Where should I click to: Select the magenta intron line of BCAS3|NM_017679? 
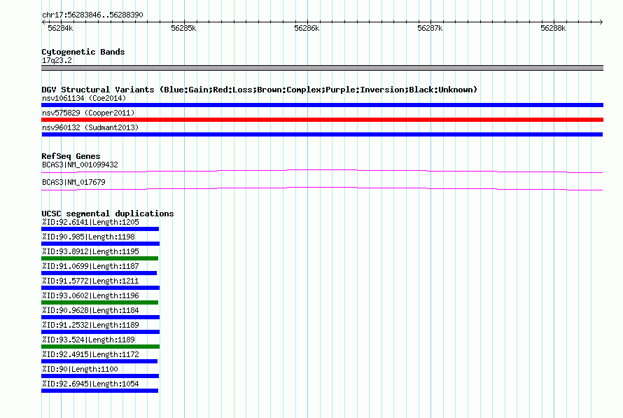(322, 189)
